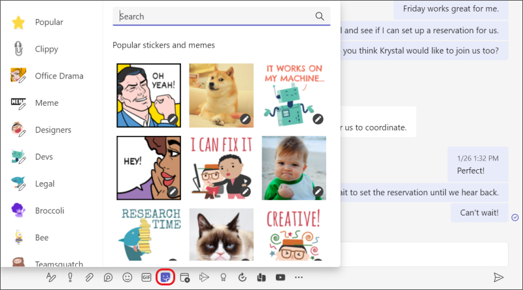Mark message as important with exclamation icon

pos(70,278)
